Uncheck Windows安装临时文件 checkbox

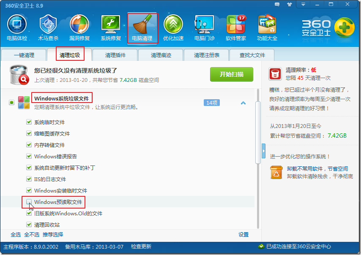pyautogui.click(x=29, y=190)
